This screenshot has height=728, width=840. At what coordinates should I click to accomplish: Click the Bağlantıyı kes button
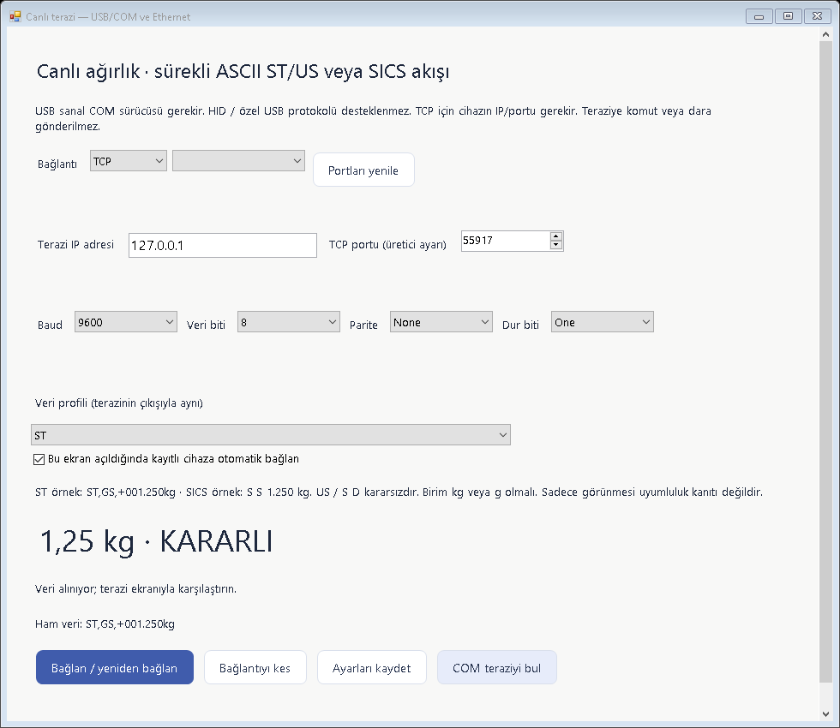click(255, 667)
